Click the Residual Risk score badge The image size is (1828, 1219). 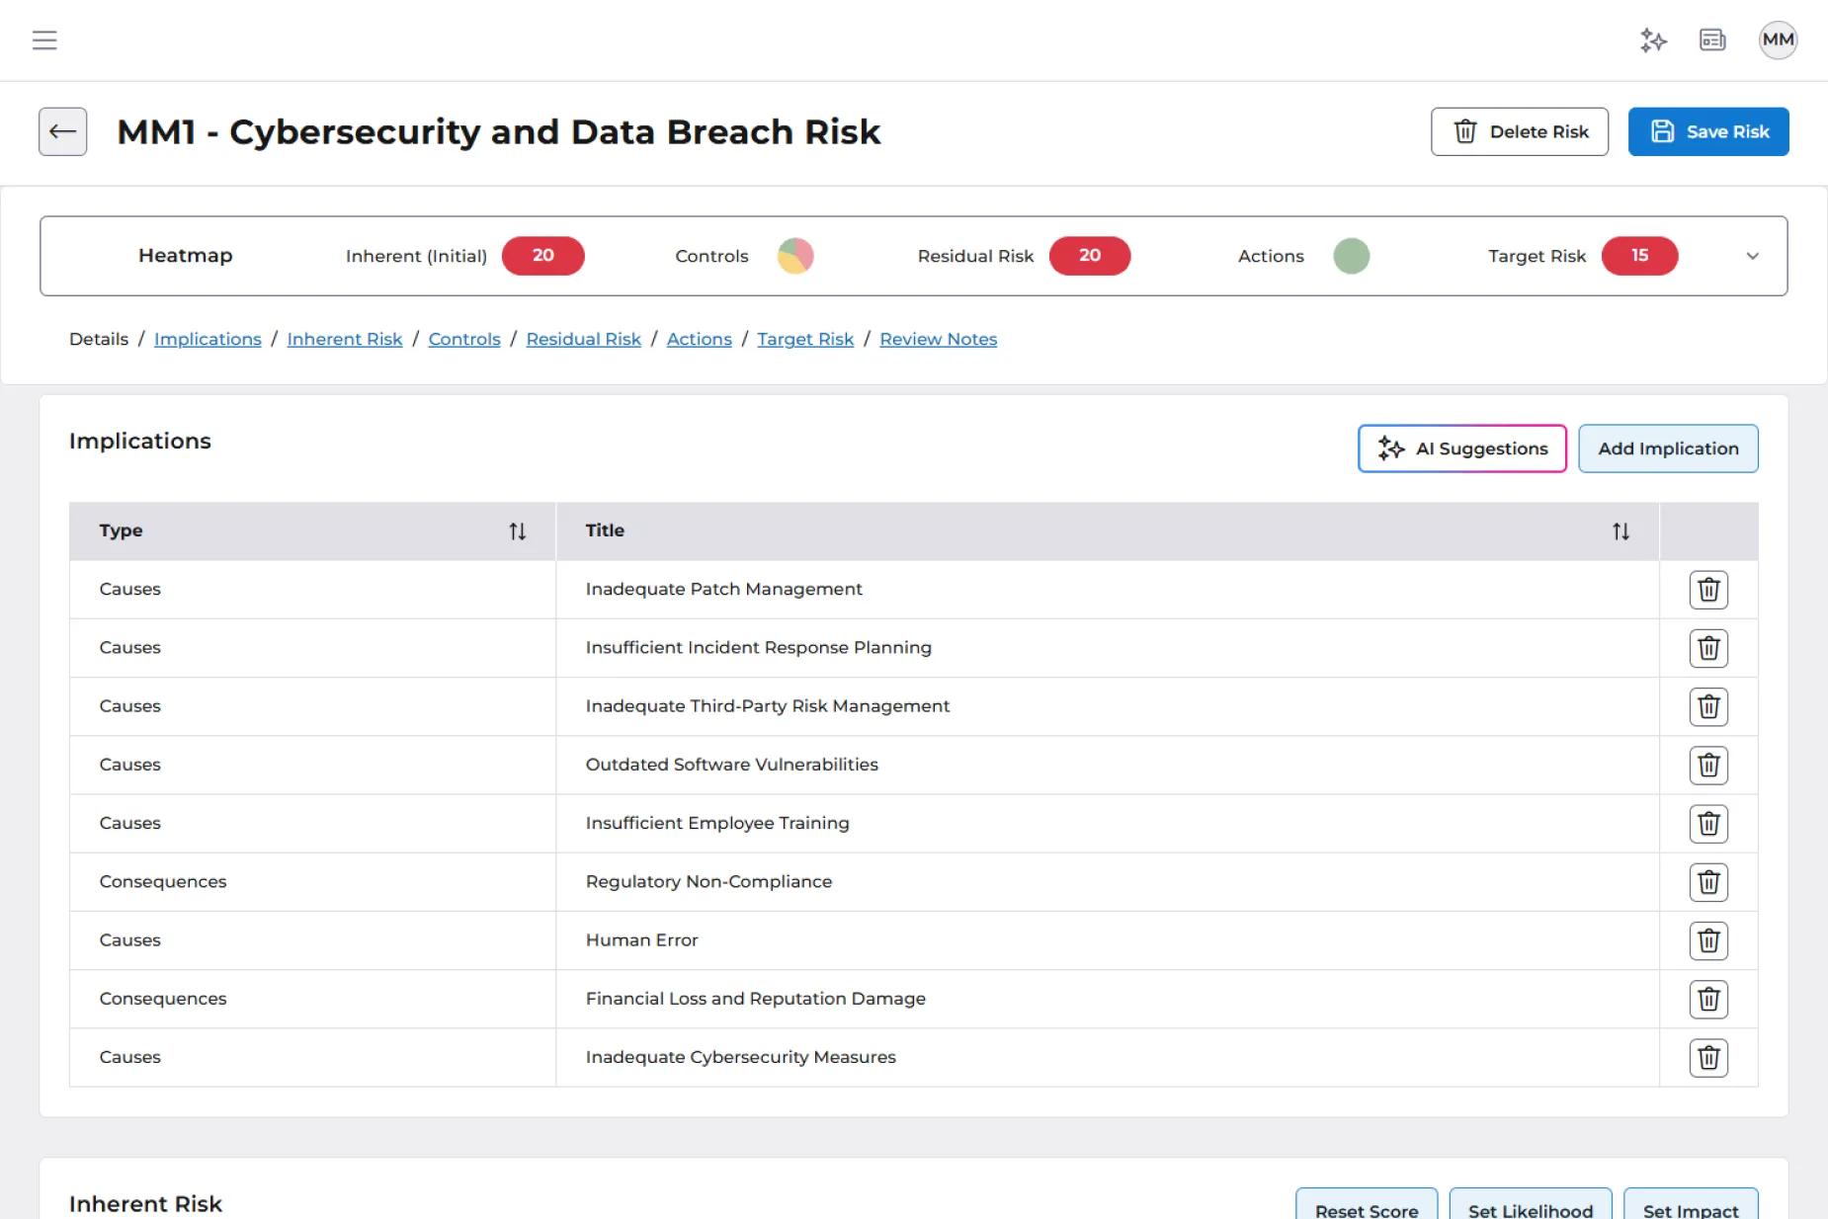(1089, 256)
